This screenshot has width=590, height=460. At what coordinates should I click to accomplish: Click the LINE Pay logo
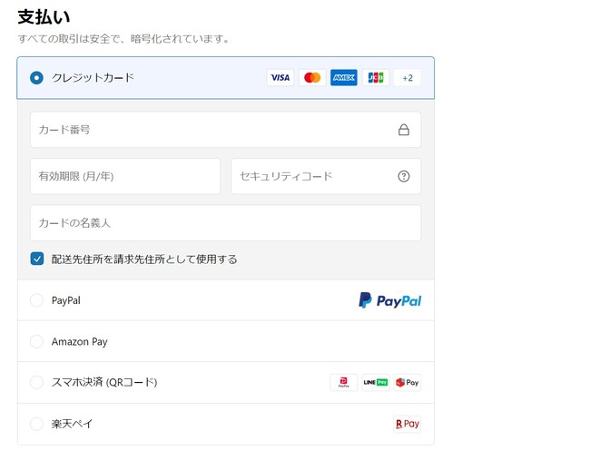point(375,383)
